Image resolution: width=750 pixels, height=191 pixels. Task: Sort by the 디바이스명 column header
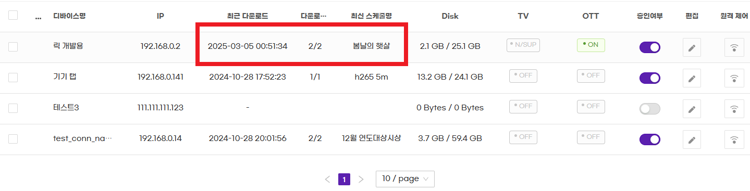(x=69, y=16)
